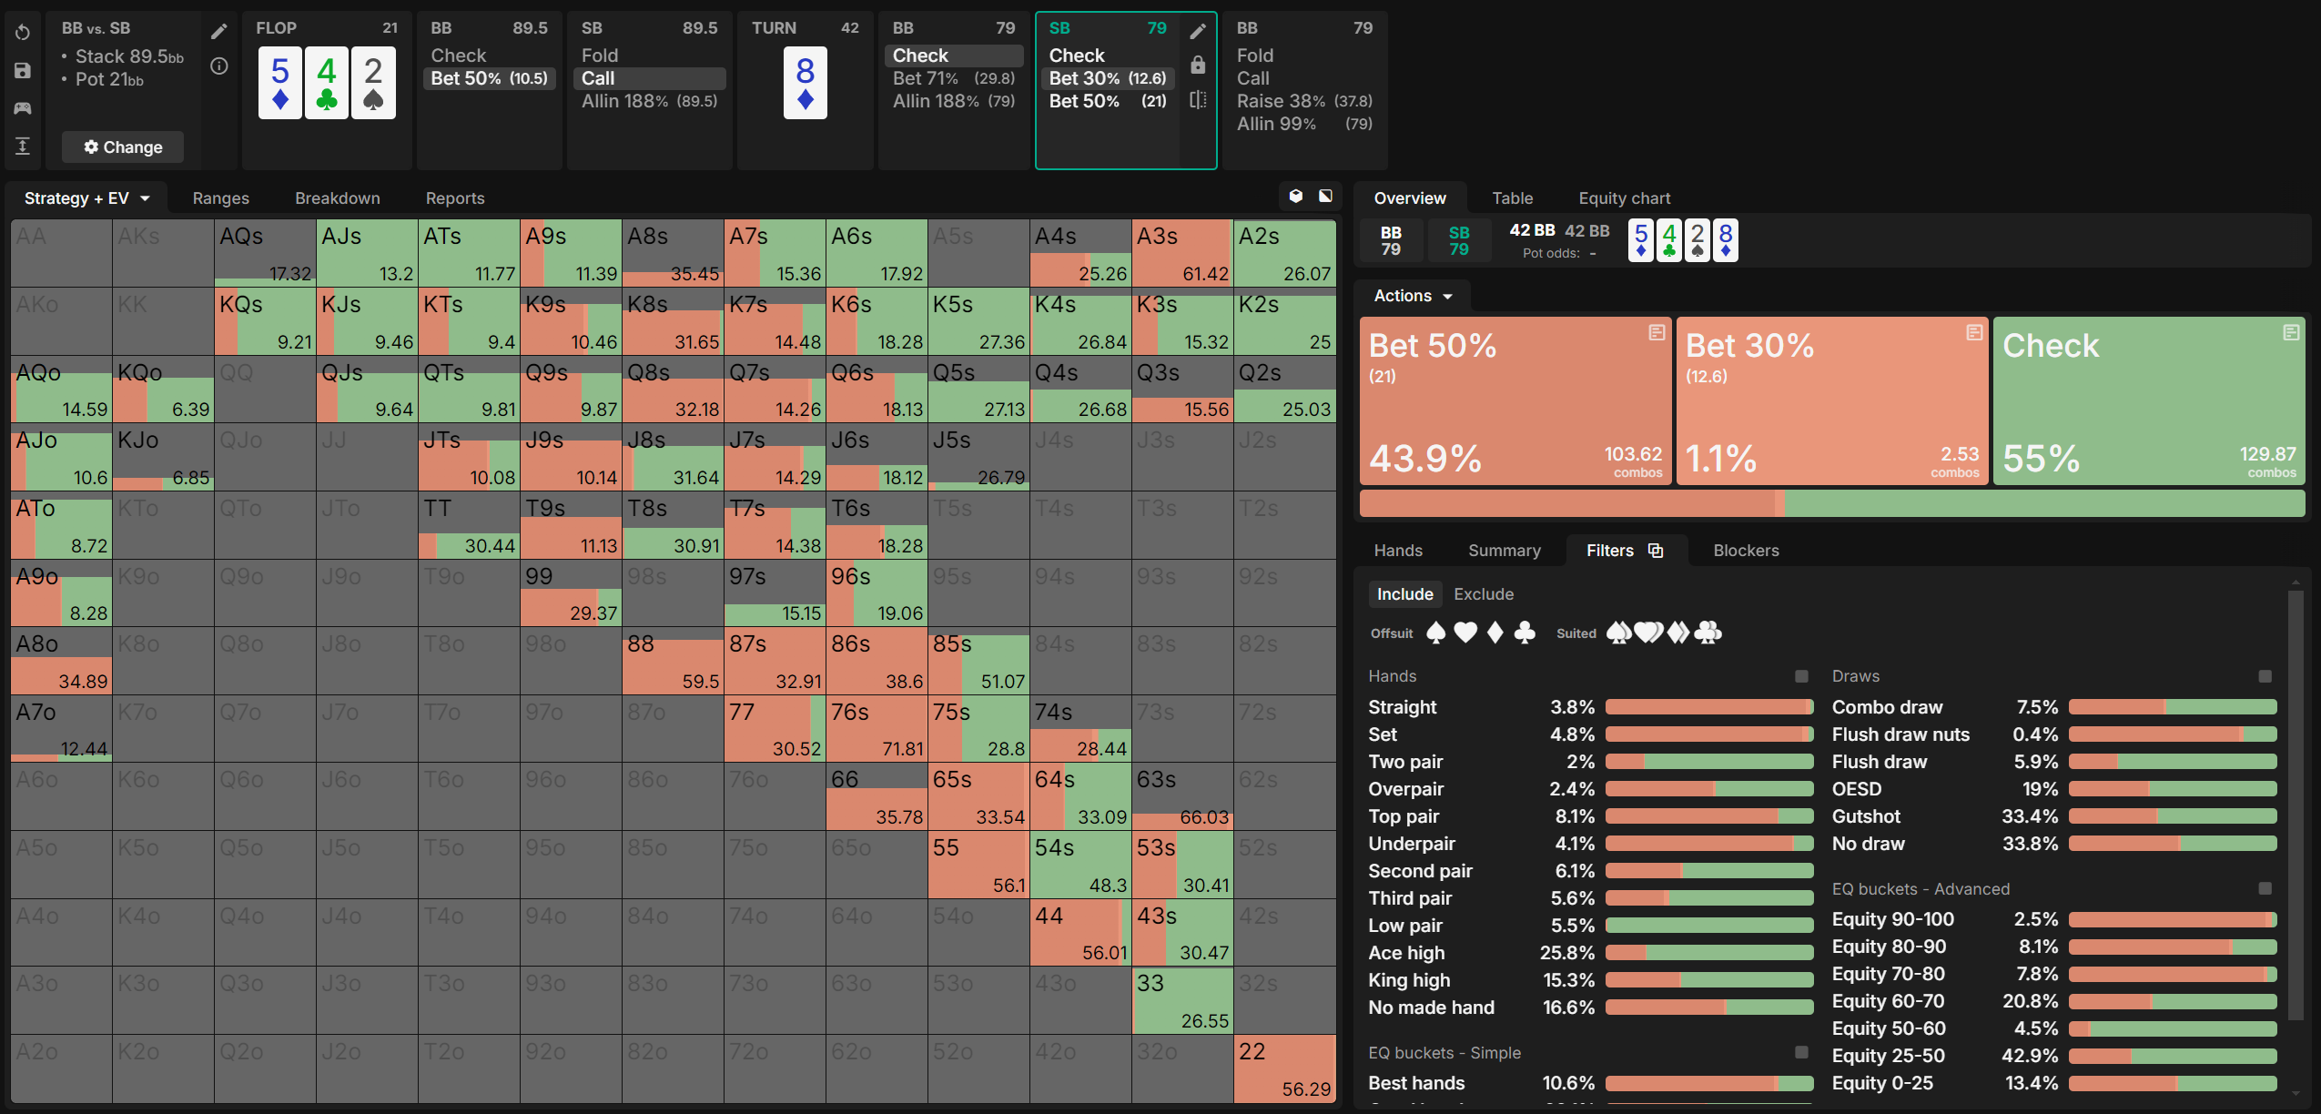
Task: Click the copy icon on Filters tab
Action: click(x=1656, y=551)
